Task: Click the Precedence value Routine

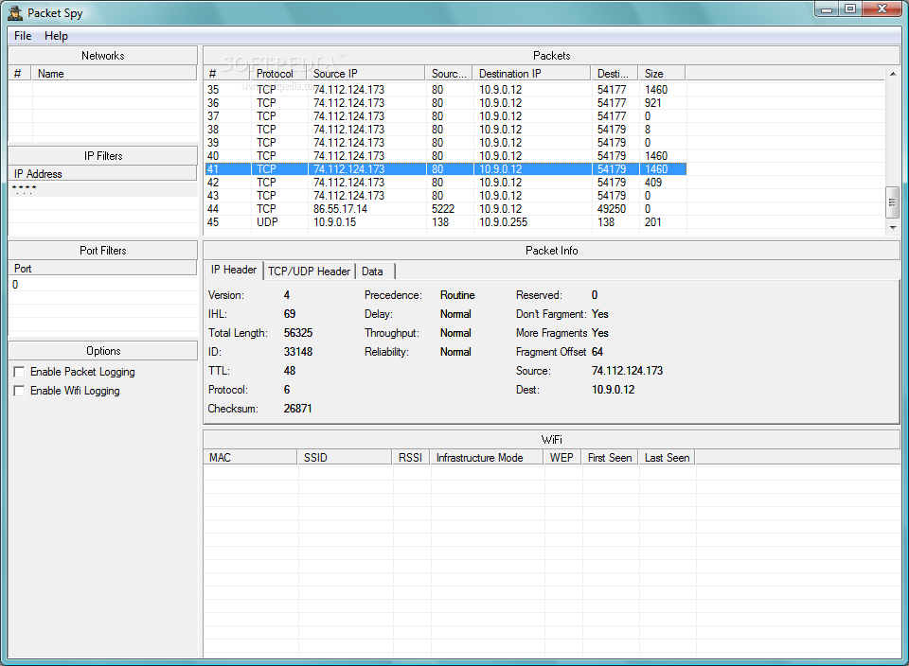Action: 457,295
